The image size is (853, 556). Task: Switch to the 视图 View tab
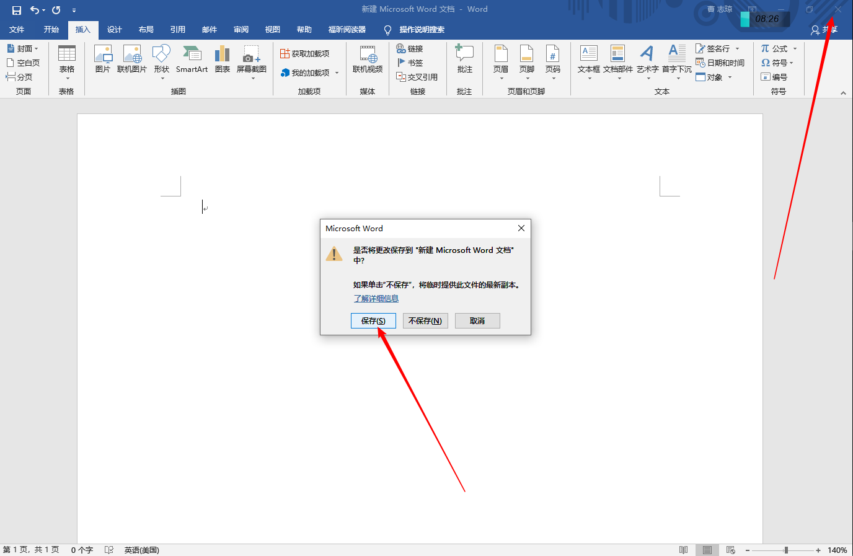pyautogui.click(x=273, y=30)
